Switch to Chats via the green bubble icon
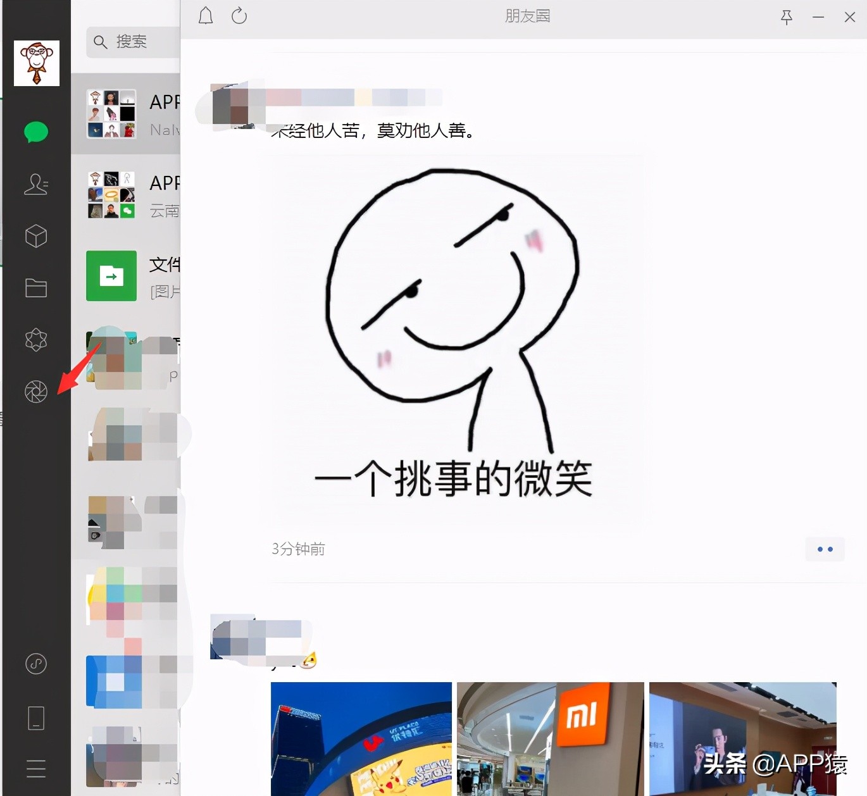 [x=36, y=132]
